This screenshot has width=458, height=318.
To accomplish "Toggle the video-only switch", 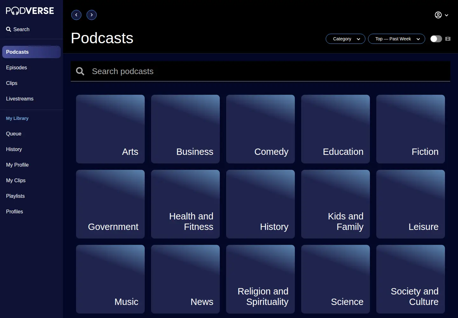I will click(436, 39).
